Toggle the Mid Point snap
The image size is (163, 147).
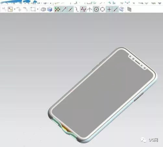(70, 9)
